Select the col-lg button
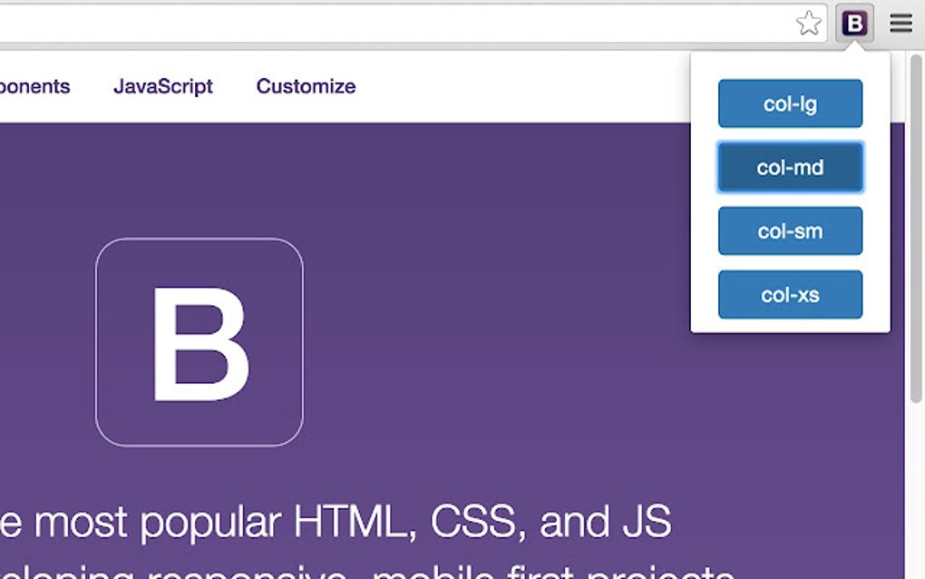Viewport: 925px width, 579px height. pos(790,103)
